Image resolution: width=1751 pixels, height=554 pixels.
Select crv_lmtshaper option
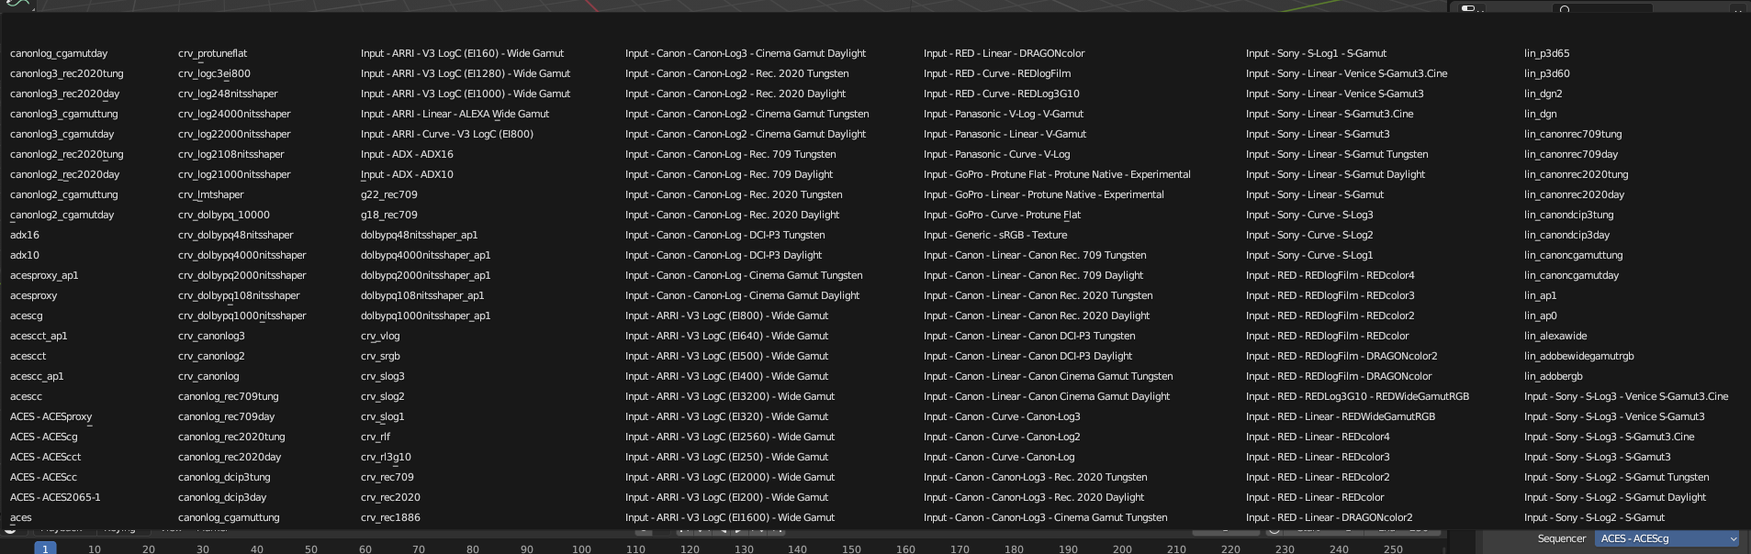[211, 194]
